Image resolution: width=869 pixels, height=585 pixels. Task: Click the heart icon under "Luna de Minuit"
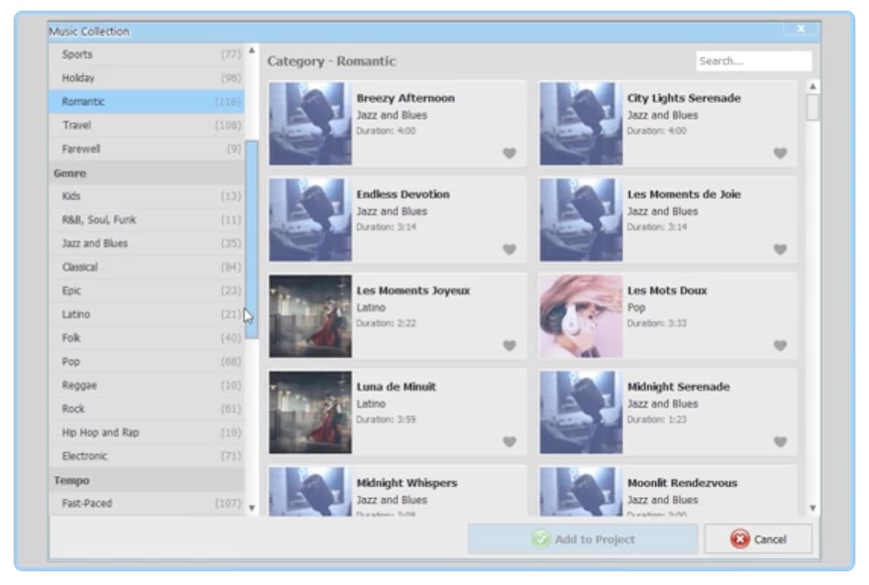508,441
